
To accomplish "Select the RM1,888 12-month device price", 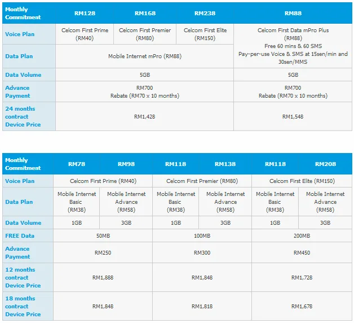I will click(103, 277).
